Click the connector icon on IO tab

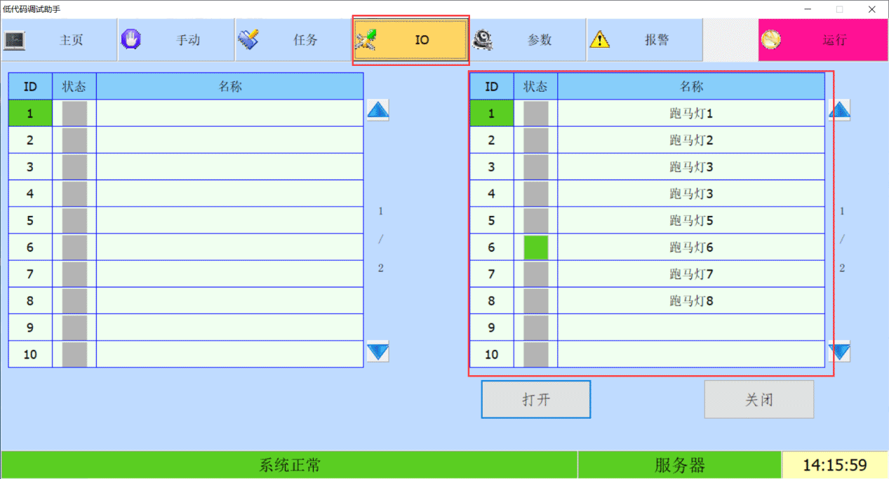click(366, 40)
